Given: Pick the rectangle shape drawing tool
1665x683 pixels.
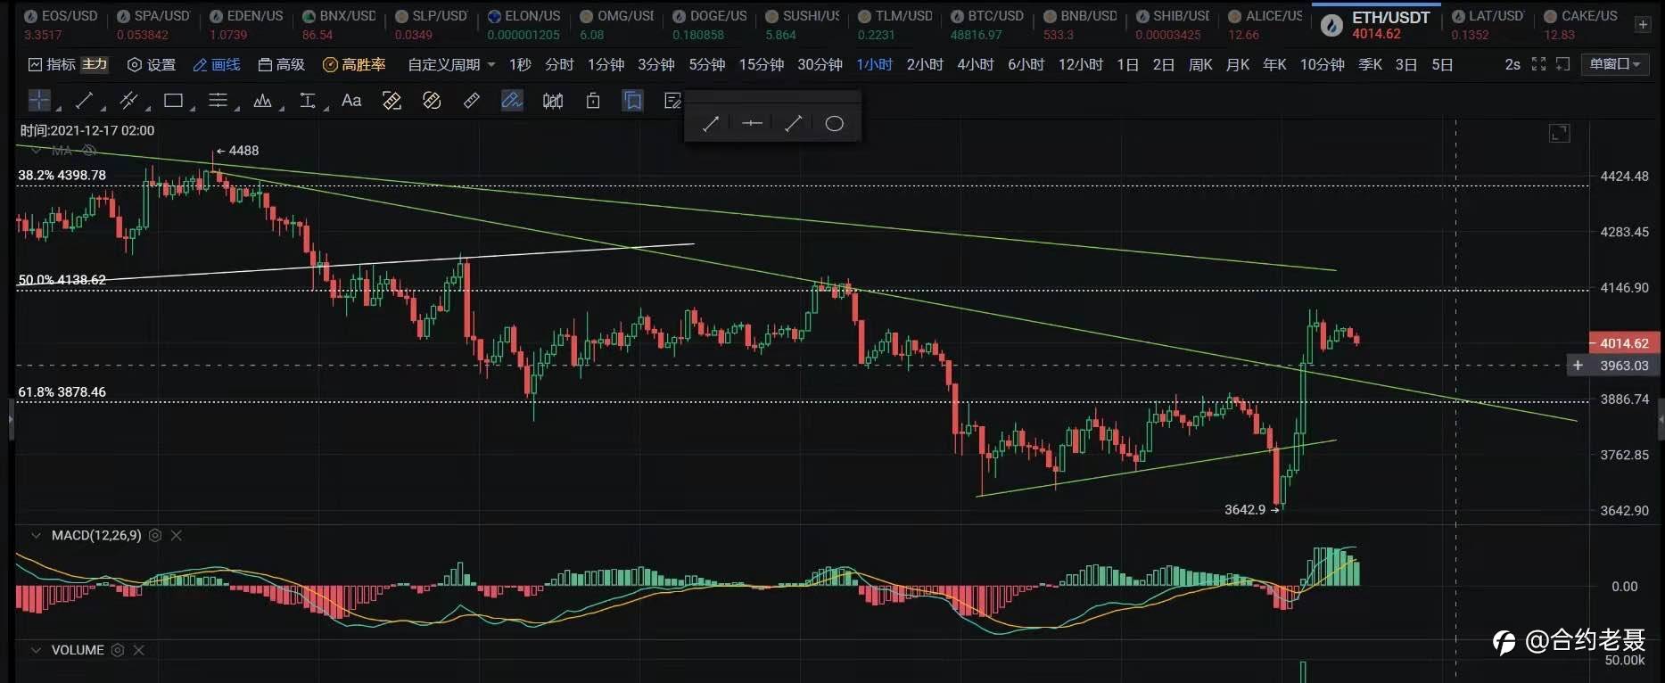Looking at the screenshot, I should pos(174,101).
